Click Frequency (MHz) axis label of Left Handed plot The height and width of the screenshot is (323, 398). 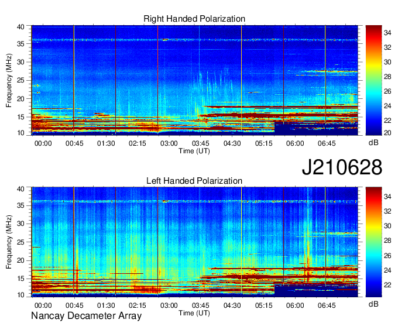(x=9, y=242)
